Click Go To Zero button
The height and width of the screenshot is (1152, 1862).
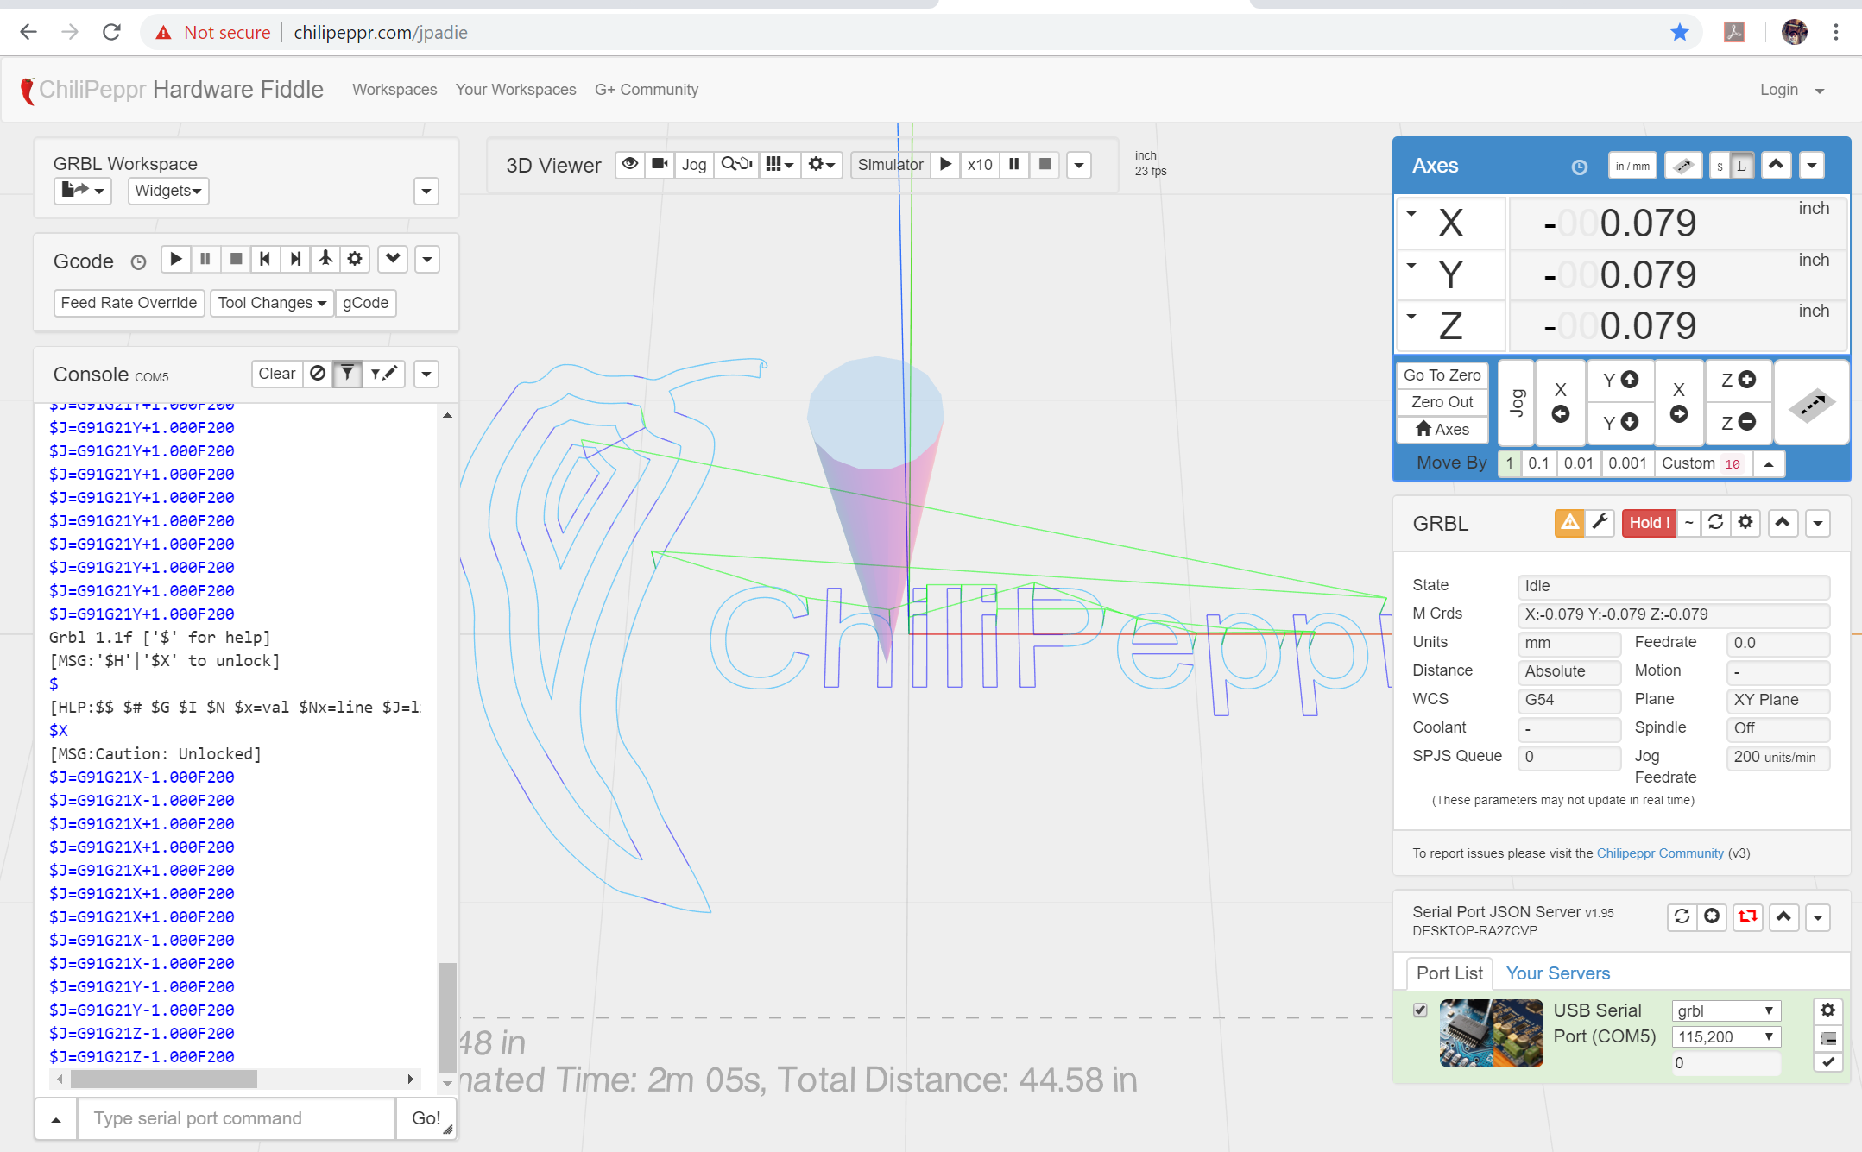[1442, 375]
